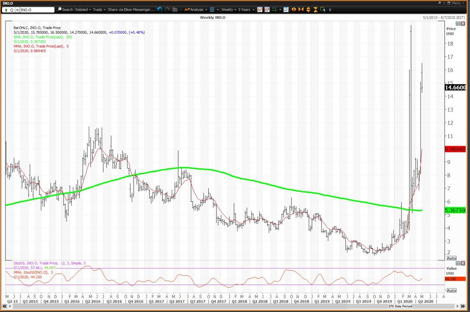Click the horizontal compress arrows icon

coord(301,9)
